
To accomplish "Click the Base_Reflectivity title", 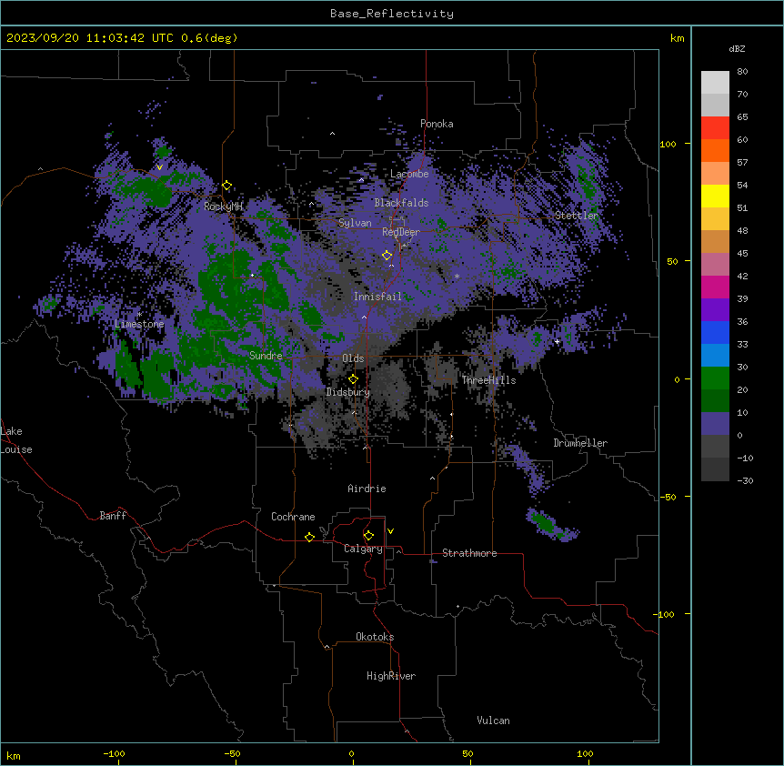I will tap(392, 14).
